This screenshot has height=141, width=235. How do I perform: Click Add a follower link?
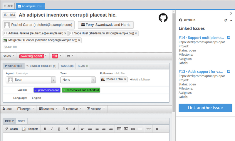coord(140,80)
